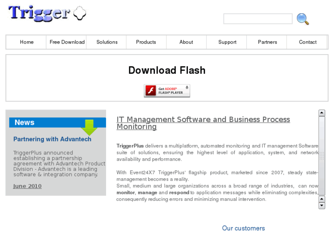The image size is (334, 250).
Task: Open the Home menu item
Action: pyautogui.click(x=27, y=42)
